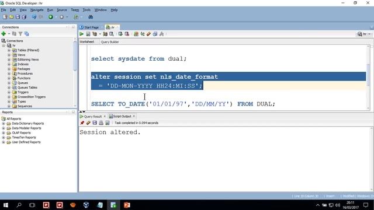Select the User Defined Reports item

pyautogui.click(x=26, y=142)
